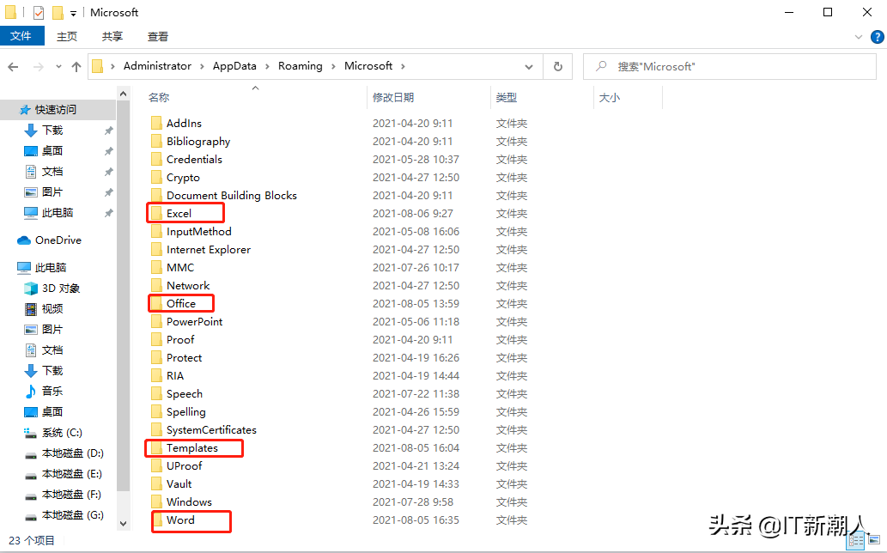This screenshot has height=553, width=887.
Task: Sort by the 修改日期 column header
Action: click(393, 97)
